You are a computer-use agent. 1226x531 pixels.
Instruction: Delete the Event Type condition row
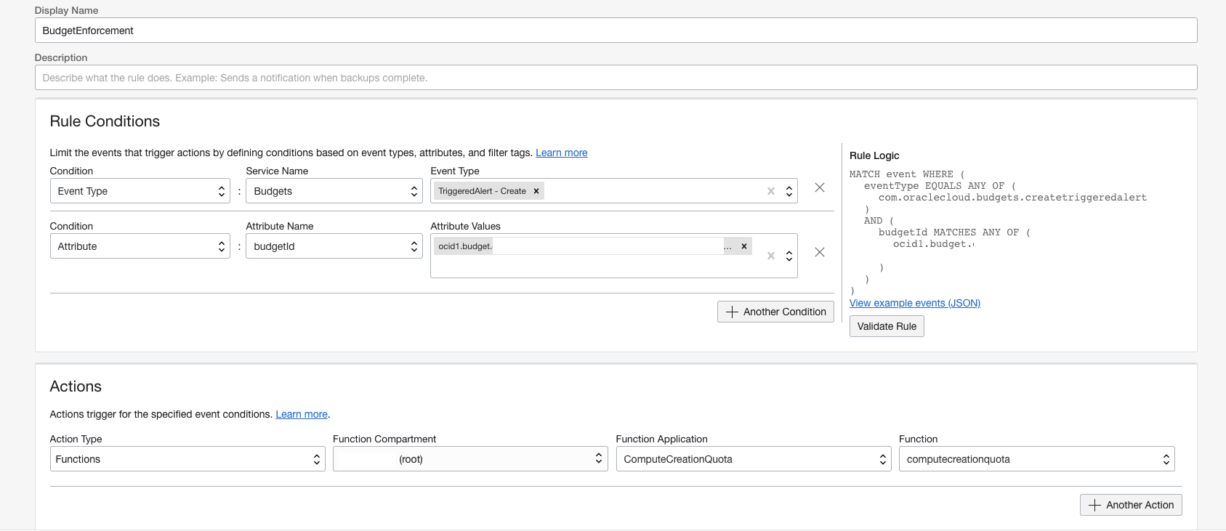point(820,187)
